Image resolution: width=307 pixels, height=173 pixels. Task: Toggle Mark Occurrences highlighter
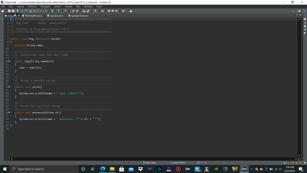point(30,11)
